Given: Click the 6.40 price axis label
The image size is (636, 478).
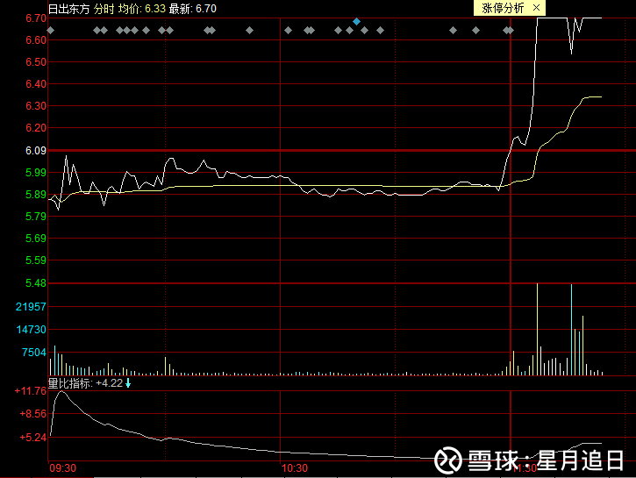Looking at the screenshot, I should click(36, 84).
